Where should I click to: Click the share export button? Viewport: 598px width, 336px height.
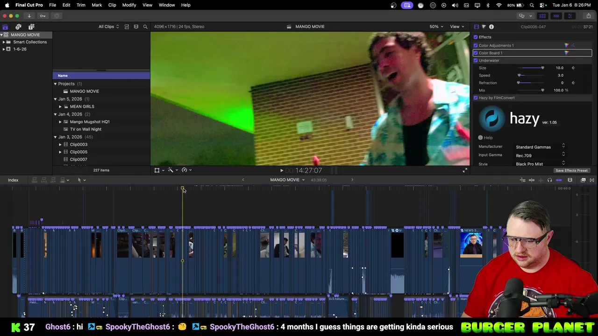point(589,16)
